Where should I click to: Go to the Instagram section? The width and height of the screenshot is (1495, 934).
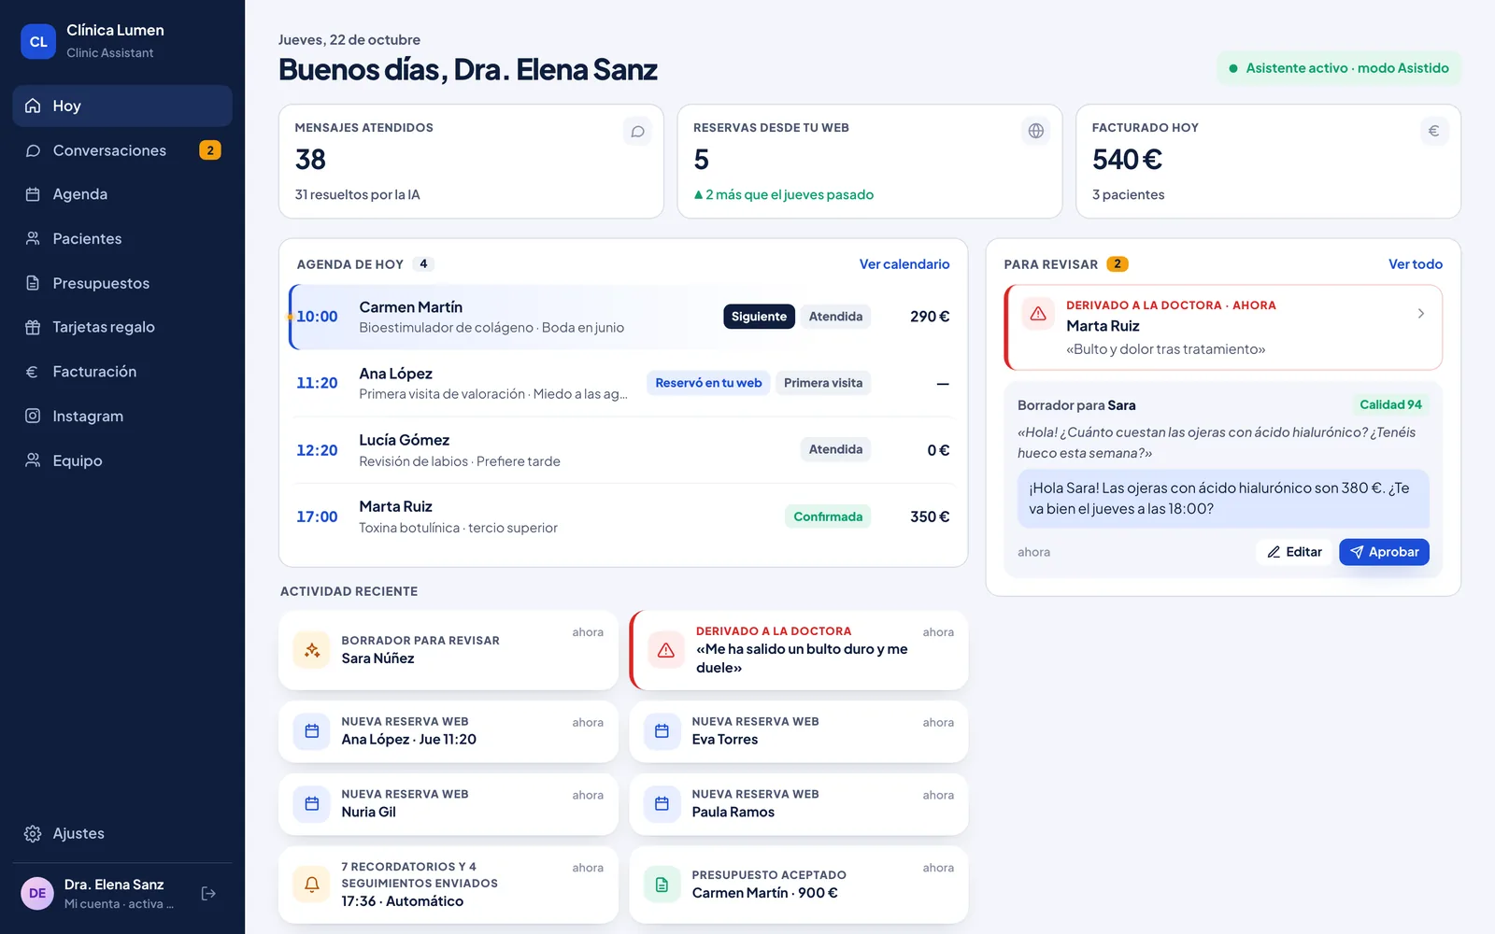click(122, 417)
